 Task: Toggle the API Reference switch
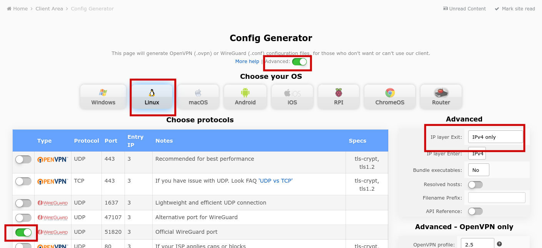pos(475,211)
